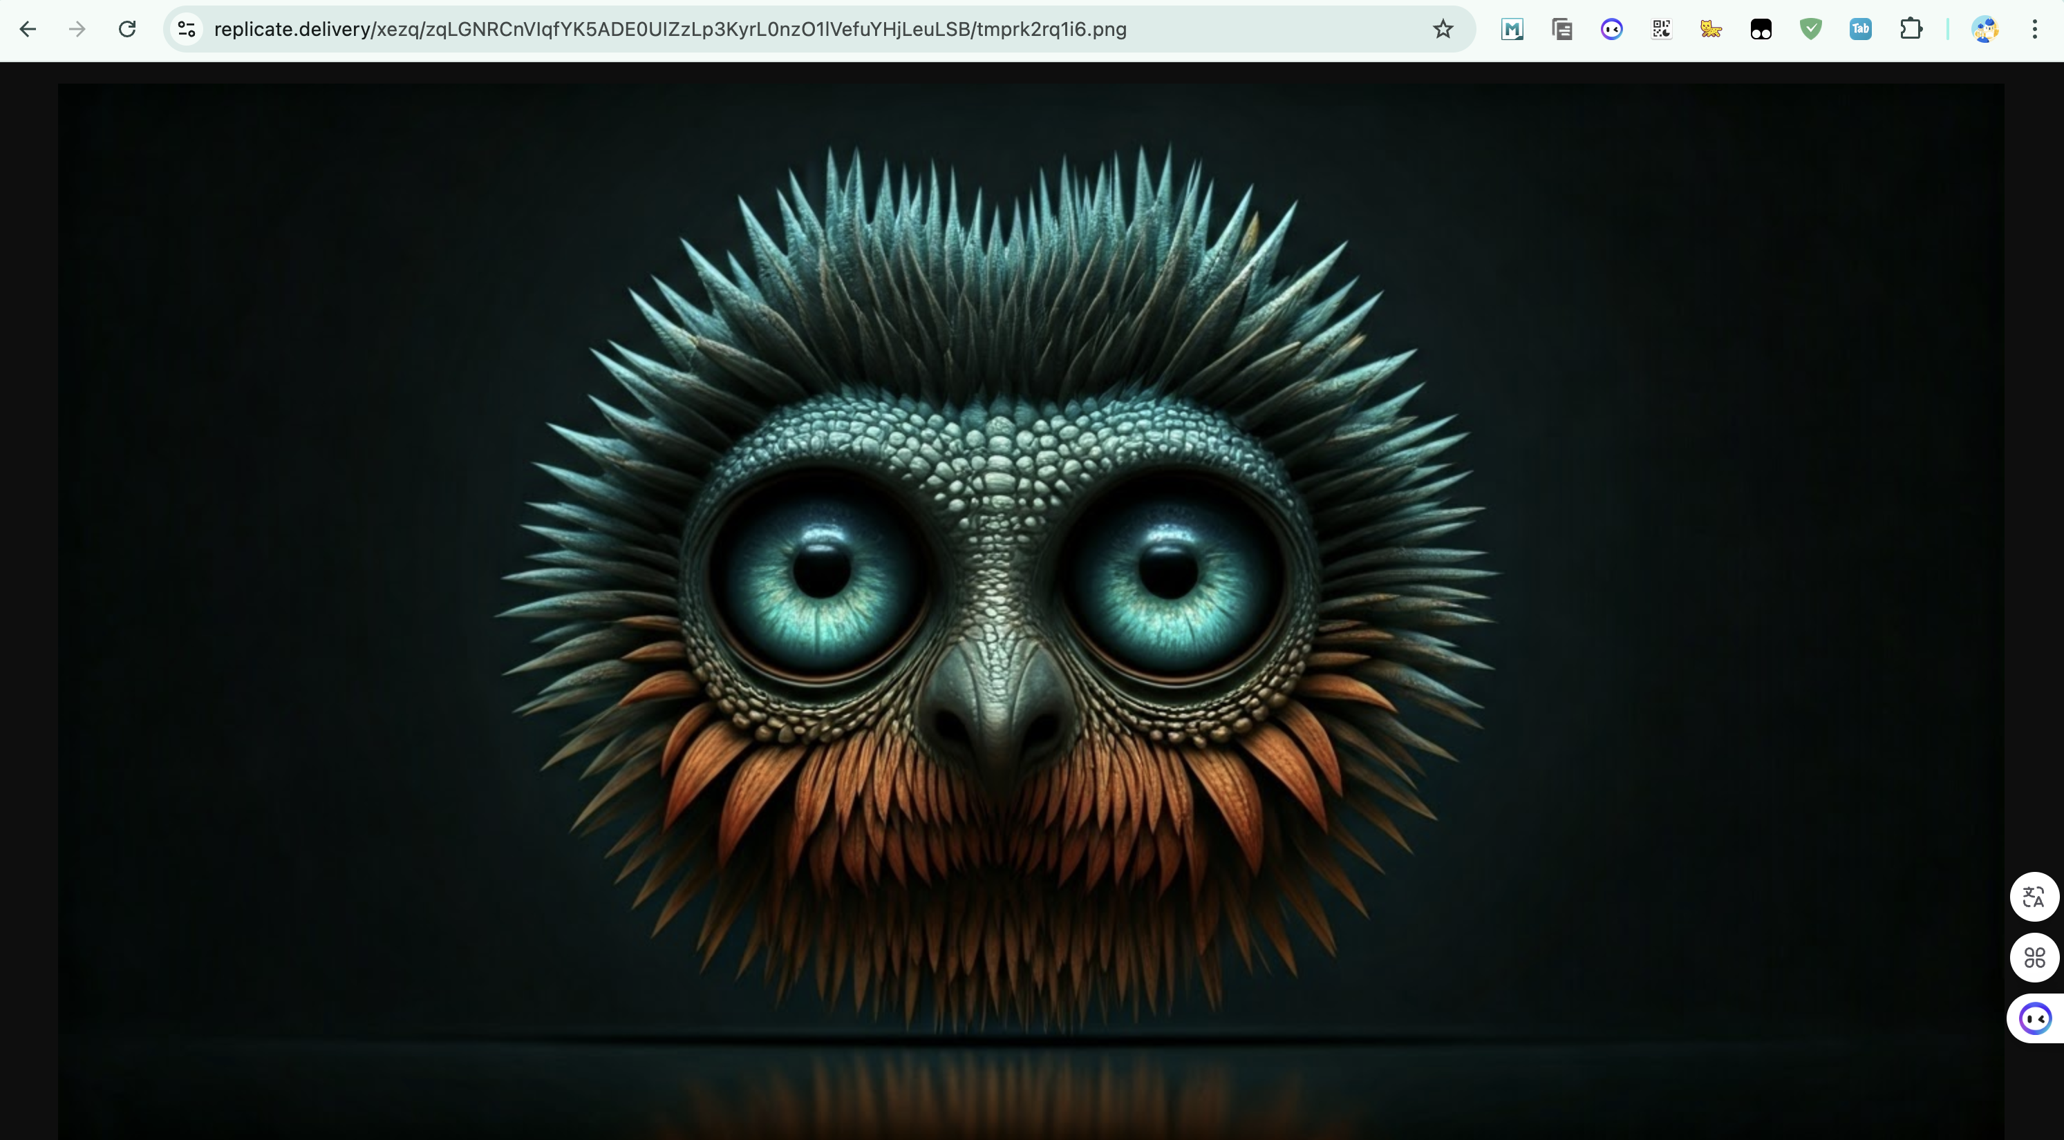Go back to the previous page

point(28,30)
